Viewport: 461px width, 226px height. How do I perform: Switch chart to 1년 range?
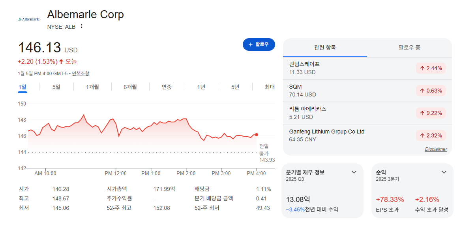[201, 87]
